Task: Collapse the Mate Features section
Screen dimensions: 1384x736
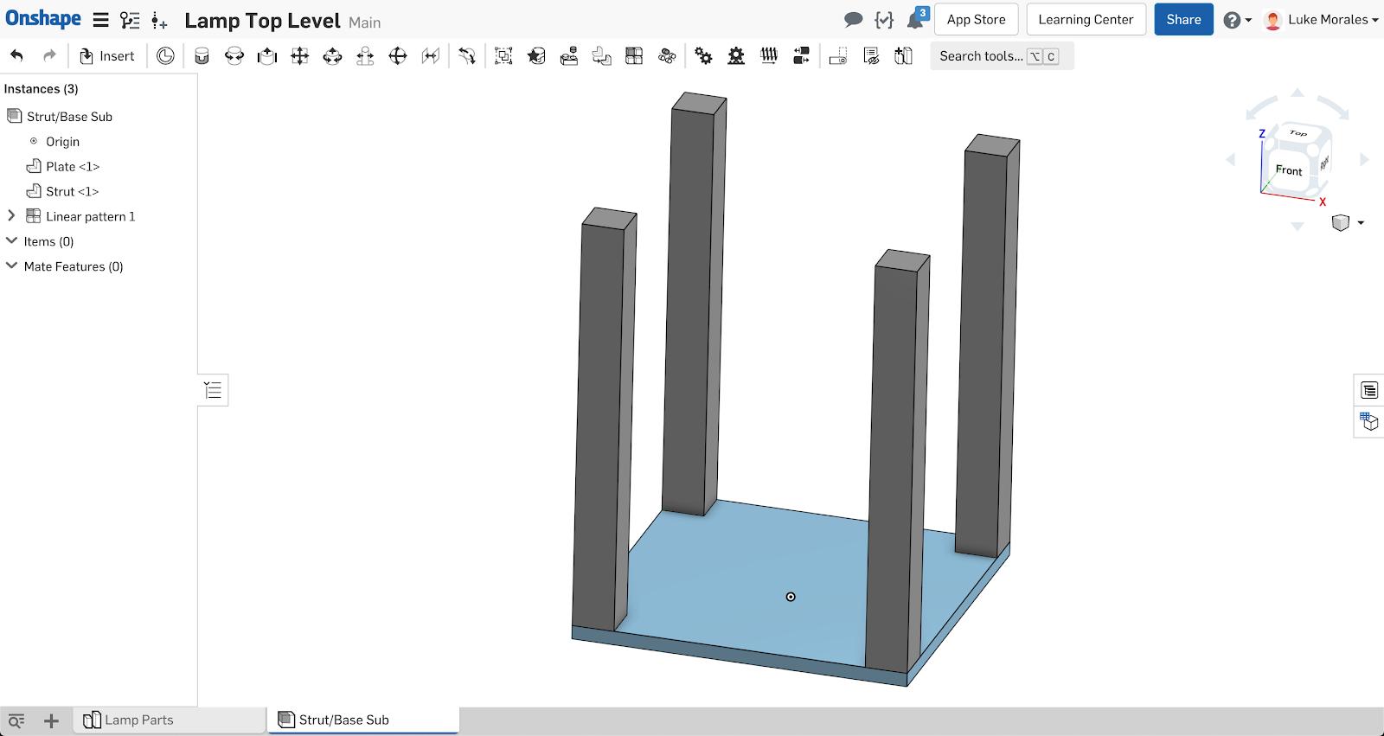Action: [x=11, y=266]
